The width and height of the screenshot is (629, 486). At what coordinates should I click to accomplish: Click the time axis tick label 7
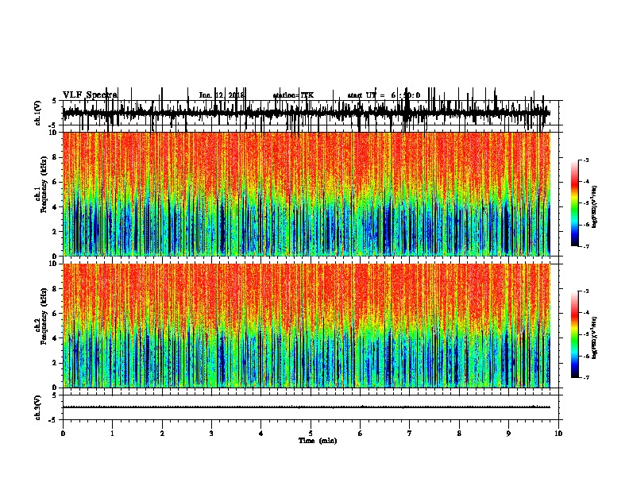pos(410,434)
